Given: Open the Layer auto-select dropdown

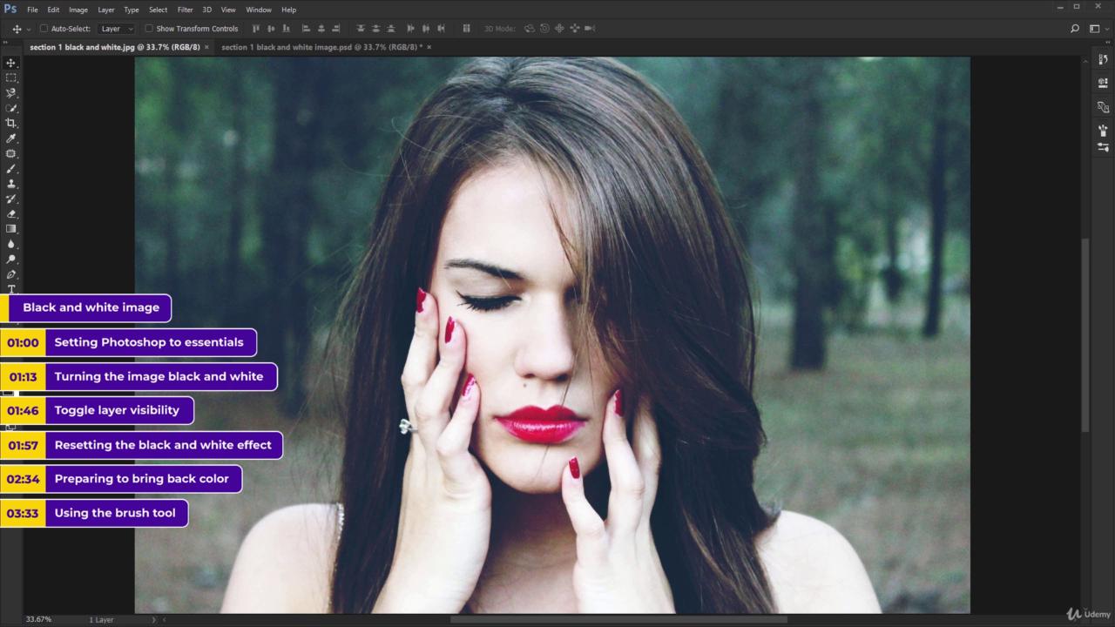Looking at the screenshot, I should point(117,29).
